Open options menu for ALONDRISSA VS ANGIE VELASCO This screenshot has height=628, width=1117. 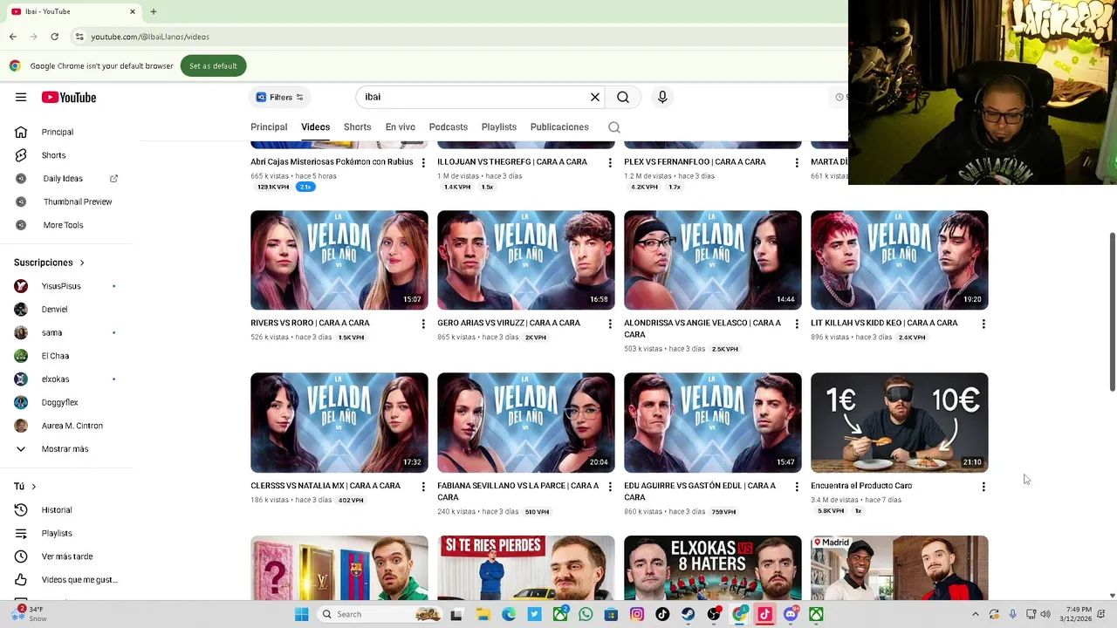(x=797, y=324)
